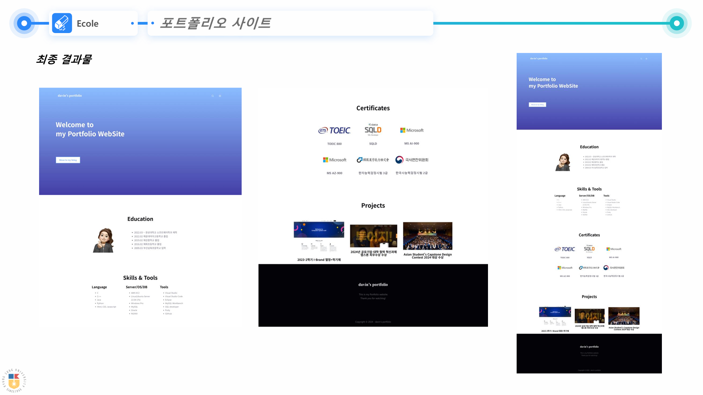Click the university crest logo at bottom left

14,380
